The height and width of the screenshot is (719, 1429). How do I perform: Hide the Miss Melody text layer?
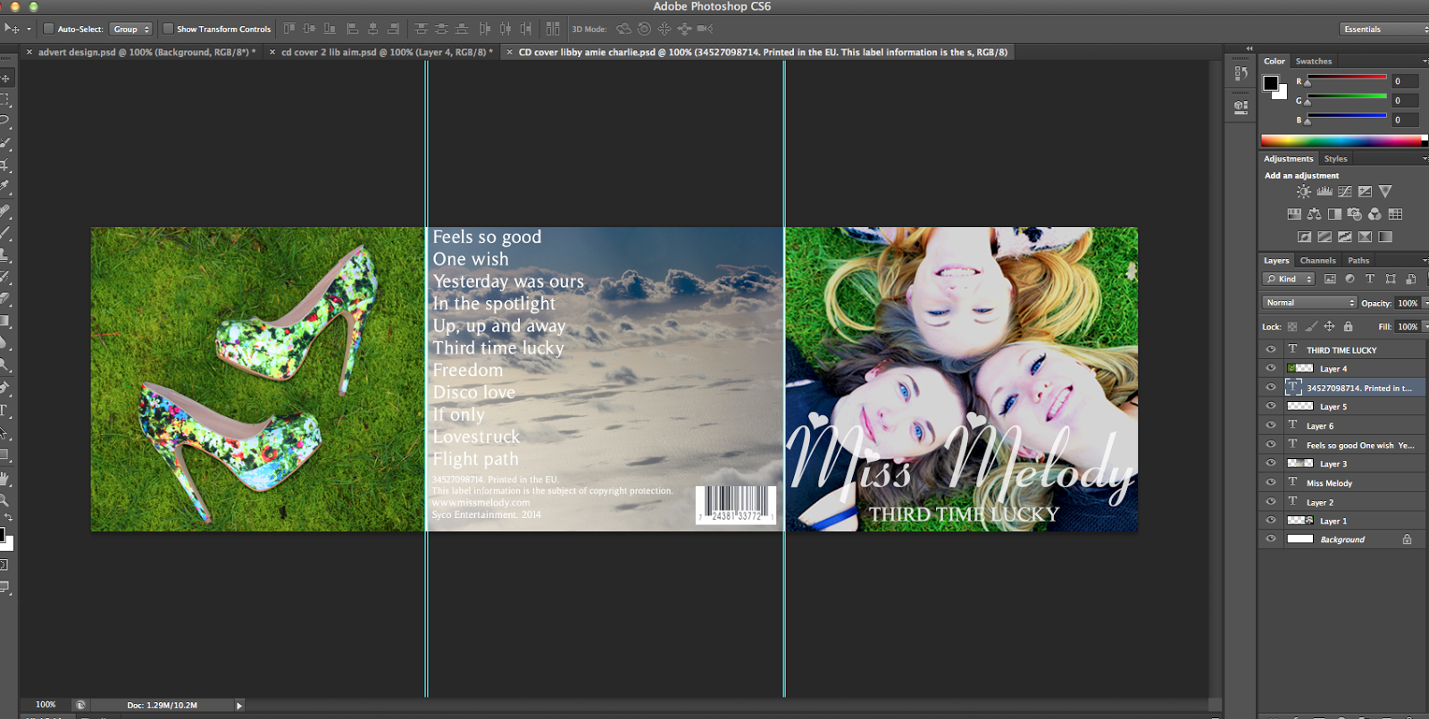(x=1271, y=483)
